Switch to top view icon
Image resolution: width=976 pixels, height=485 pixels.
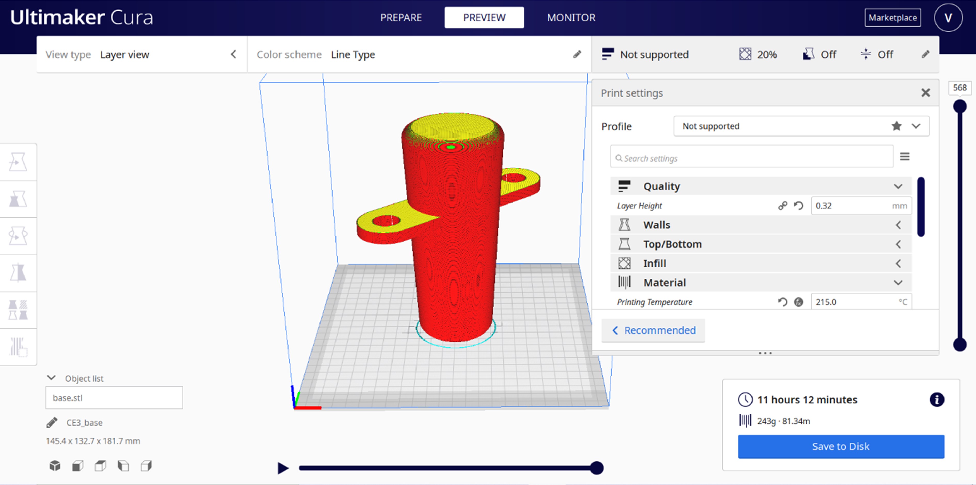point(100,466)
